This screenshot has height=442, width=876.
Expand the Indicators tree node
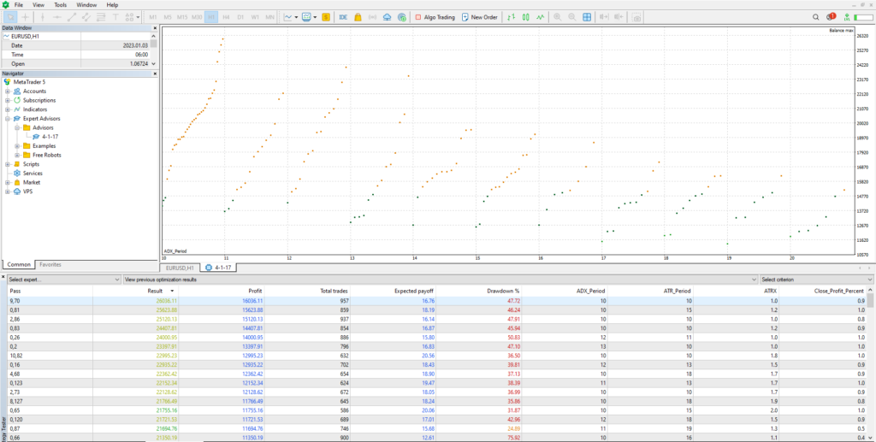8,109
